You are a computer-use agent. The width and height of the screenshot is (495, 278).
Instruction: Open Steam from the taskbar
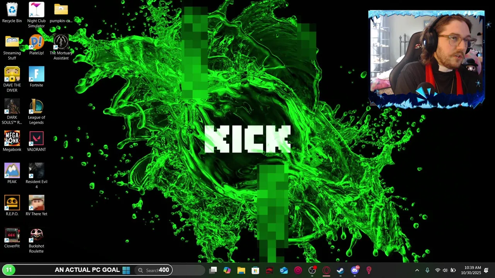[340, 270]
